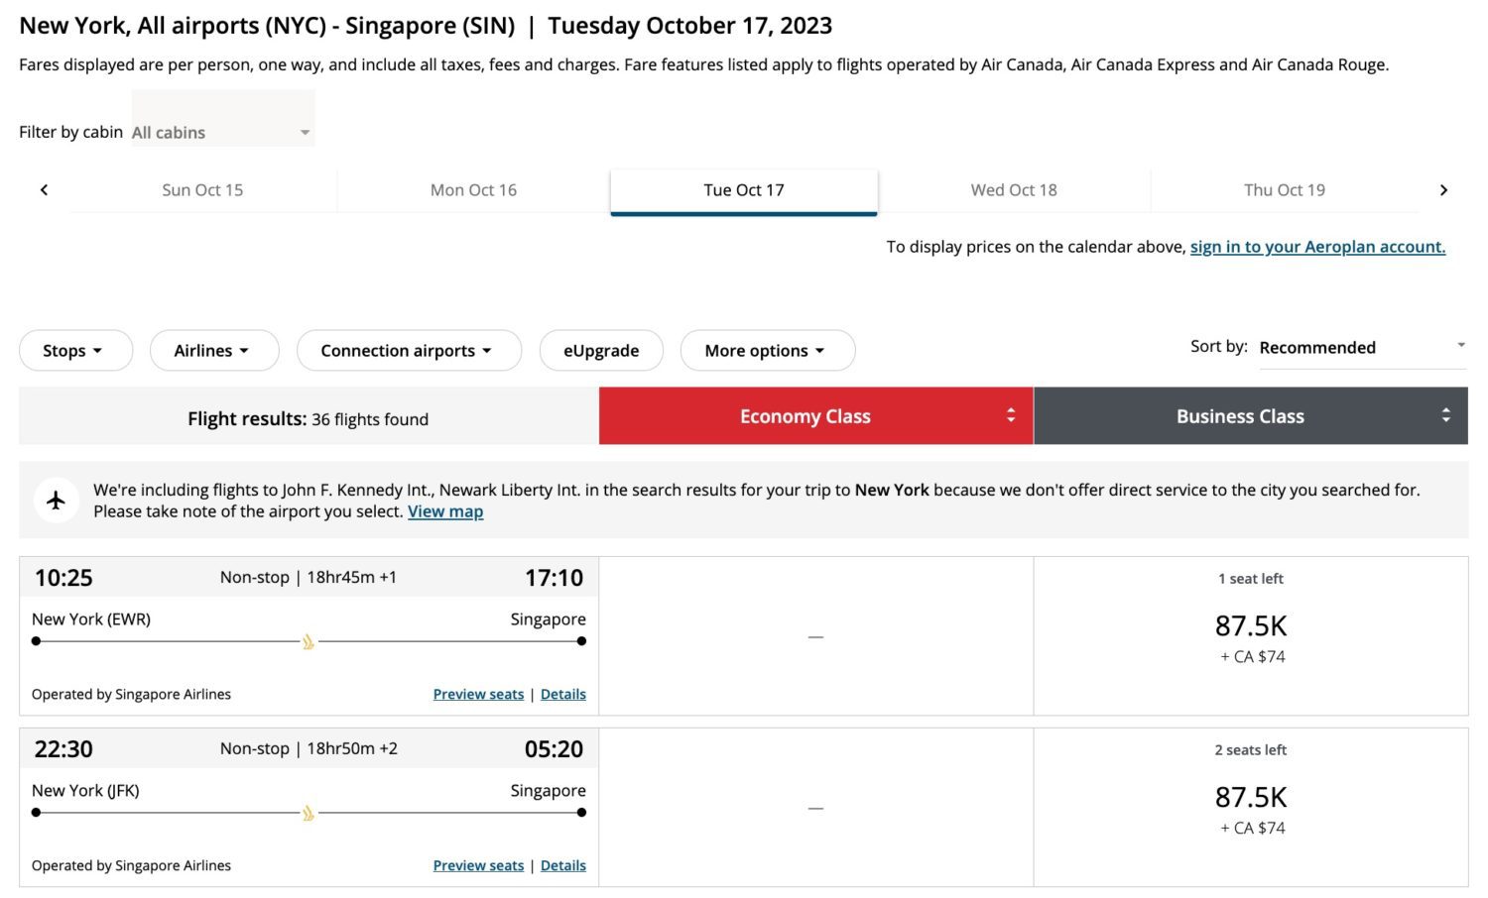The image size is (1488, 898).
Task: Click the sort arrows on Economy Class header
Action: (x=1011, y=415)
